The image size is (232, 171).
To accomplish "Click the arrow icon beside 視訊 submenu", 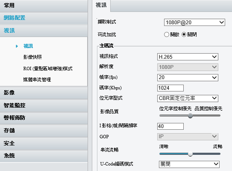I will click(x=17, y=46).
